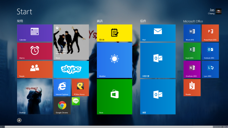Image resolution: width=228 pixels, height=128 pixels.
Task: Click the Start title text
Action: point(25,12)
